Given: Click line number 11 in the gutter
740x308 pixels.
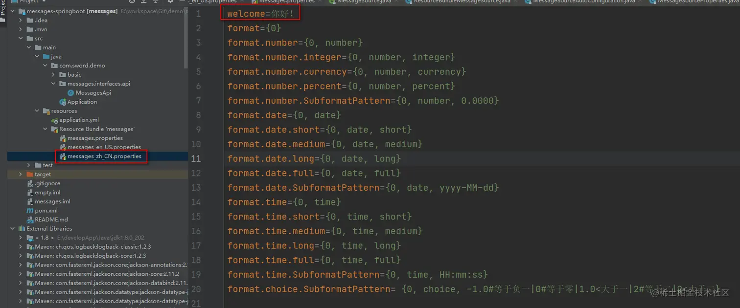Looking at the screenshot, I should click(x=196, y=159).
